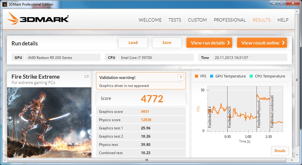Click View result online button
Viewport: 302px width, 165px height.
(x=262, y=43)
